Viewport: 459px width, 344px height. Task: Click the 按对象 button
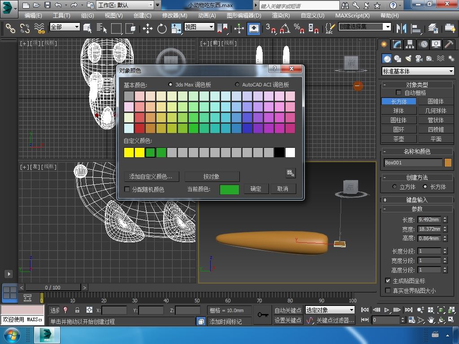(212, 176)
